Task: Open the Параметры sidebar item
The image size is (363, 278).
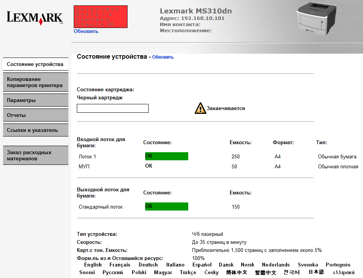Action: pos(36,100)
